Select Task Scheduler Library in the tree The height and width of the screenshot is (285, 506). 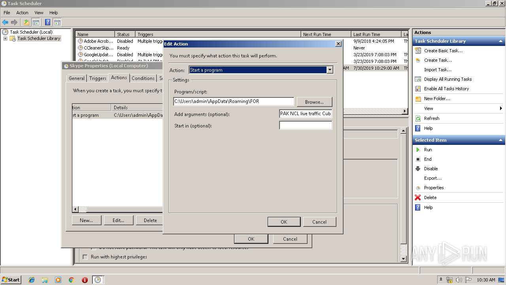[x=39, y=38]
